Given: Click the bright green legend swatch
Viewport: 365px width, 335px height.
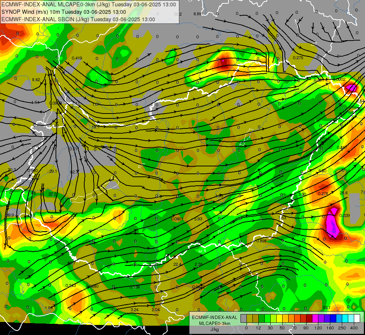Looking at the screenshot, I should [267, 318].
